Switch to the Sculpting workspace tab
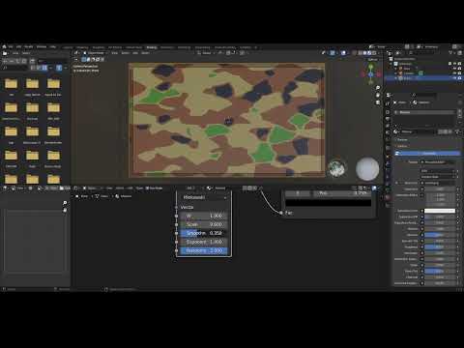 click(x=99, y=47)
